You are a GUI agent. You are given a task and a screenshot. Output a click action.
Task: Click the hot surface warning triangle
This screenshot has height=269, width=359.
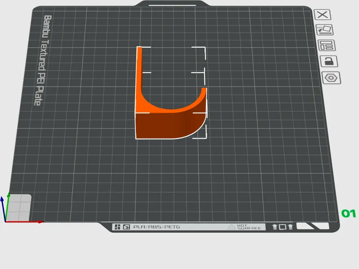pyautogui.click(x=232, y=227)
